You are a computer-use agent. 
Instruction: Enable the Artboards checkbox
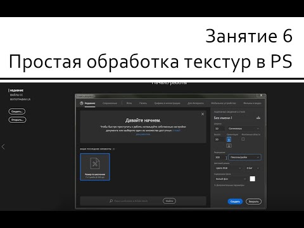tap(243, 139)
